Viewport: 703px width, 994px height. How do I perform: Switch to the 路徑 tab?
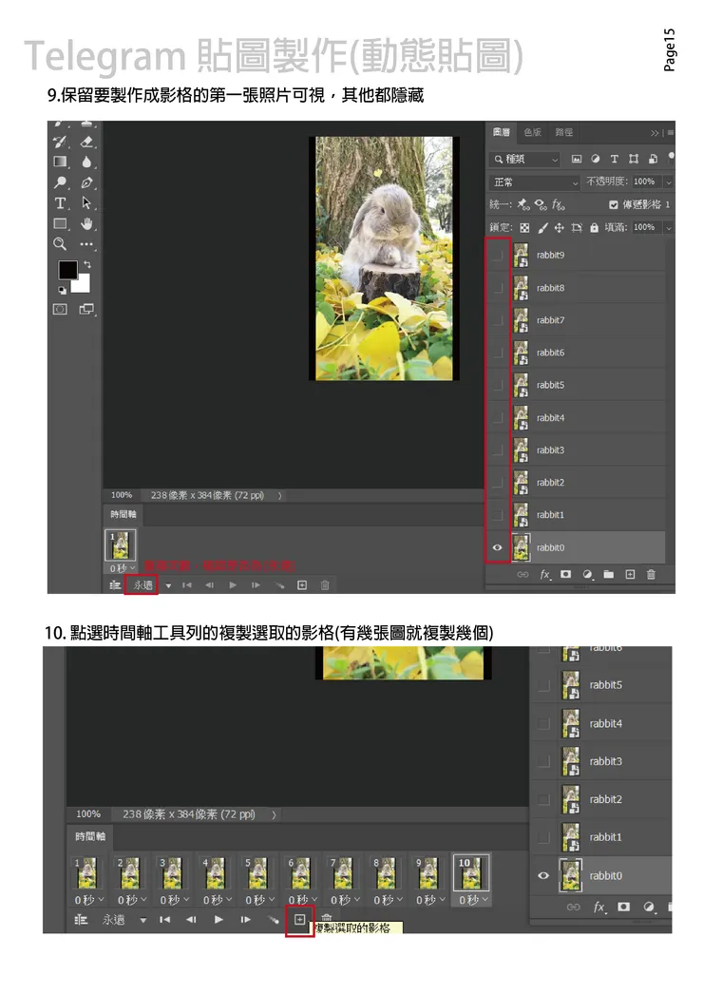[x=563, y=132]
